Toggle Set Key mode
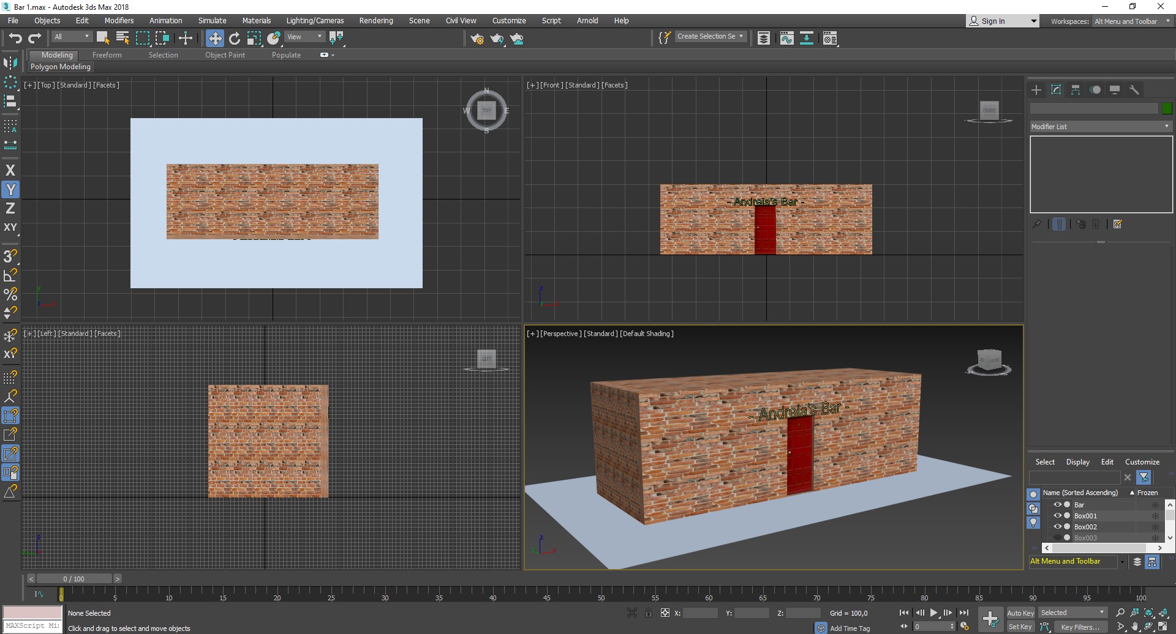The height and width of the screenshot is (634, 1176). pyautogui.click(x=1020, y=627)
